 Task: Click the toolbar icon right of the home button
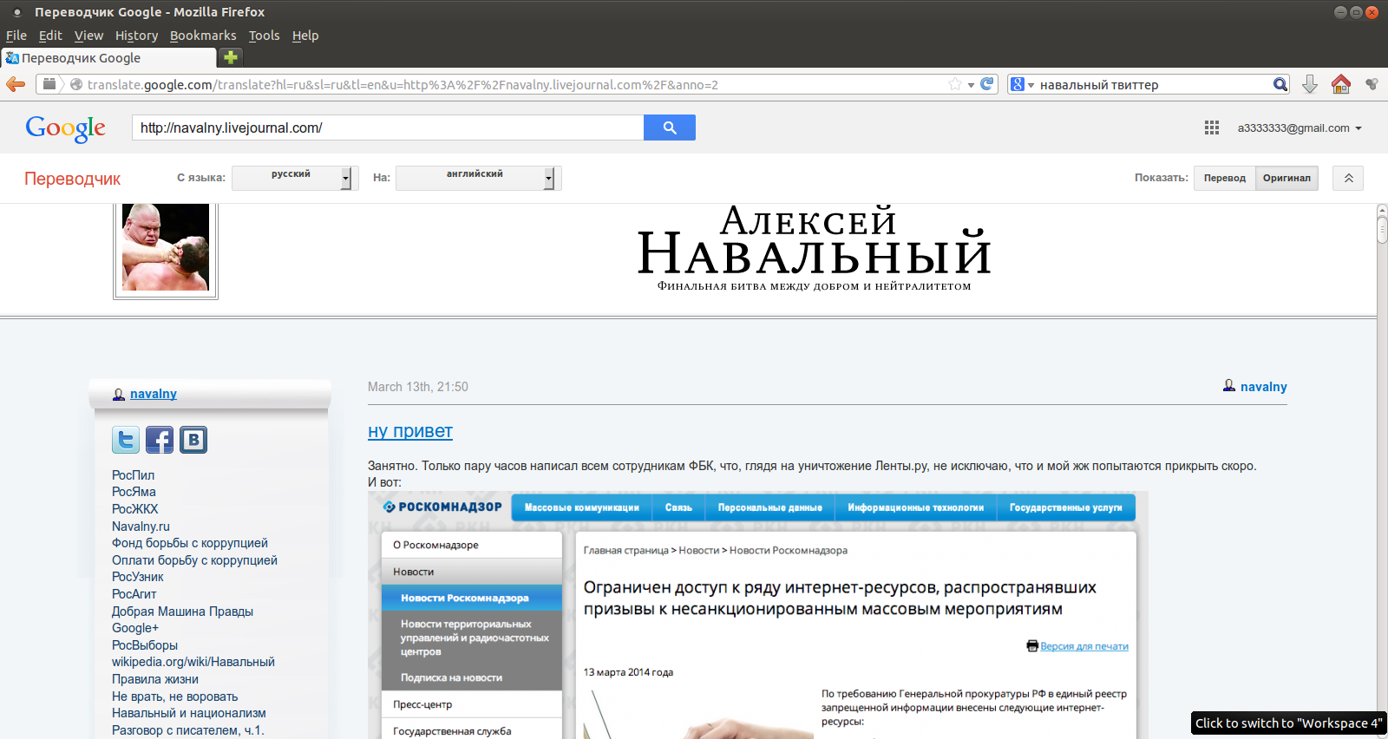(x=1372, y=84)
